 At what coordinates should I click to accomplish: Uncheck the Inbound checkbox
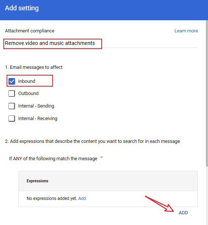[12, 81]
